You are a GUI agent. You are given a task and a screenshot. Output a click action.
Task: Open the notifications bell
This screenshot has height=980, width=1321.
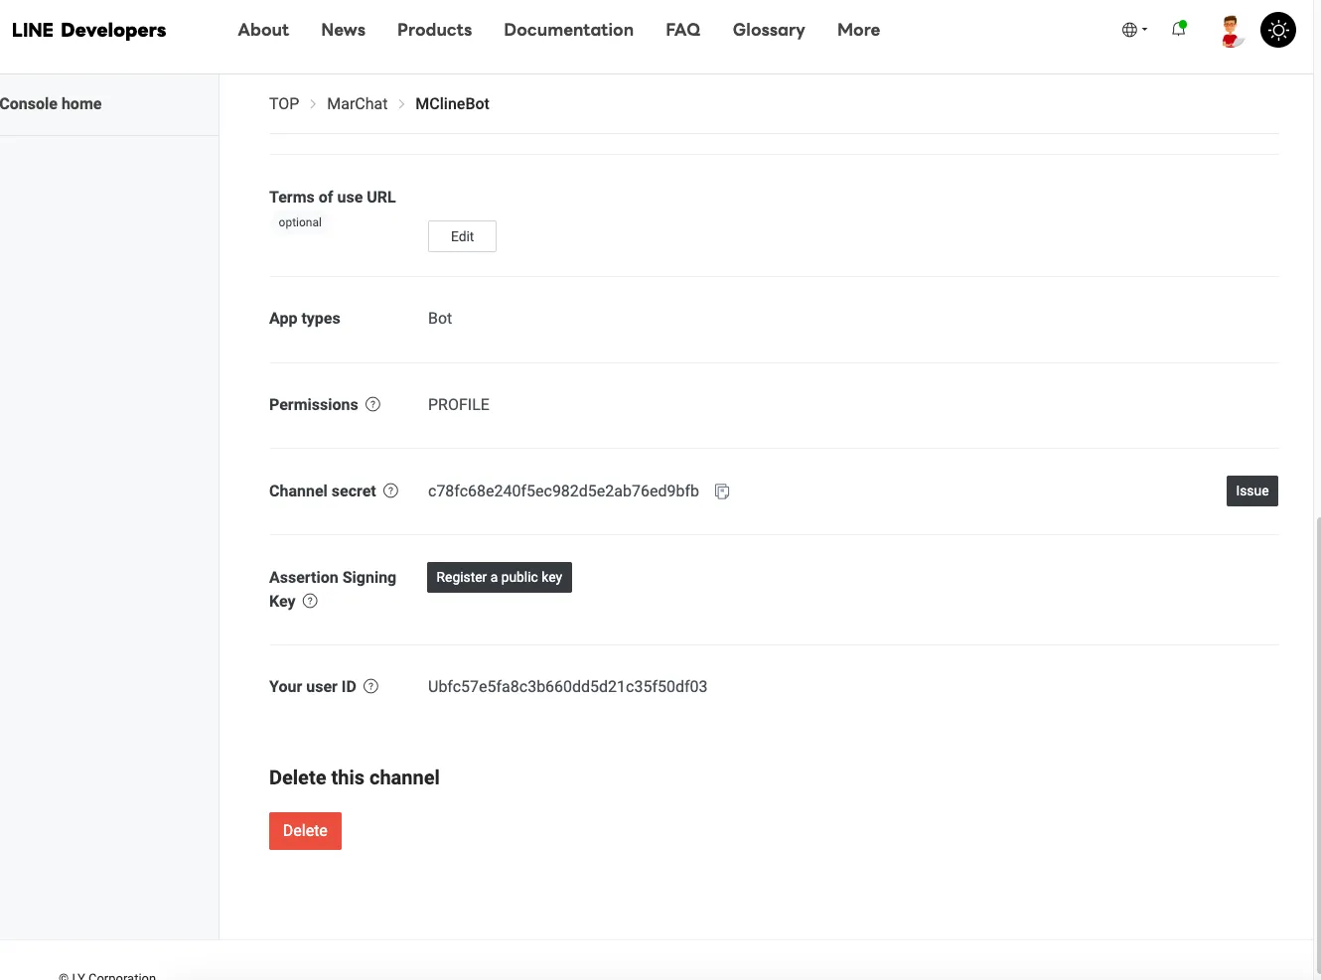(1179, 30)
